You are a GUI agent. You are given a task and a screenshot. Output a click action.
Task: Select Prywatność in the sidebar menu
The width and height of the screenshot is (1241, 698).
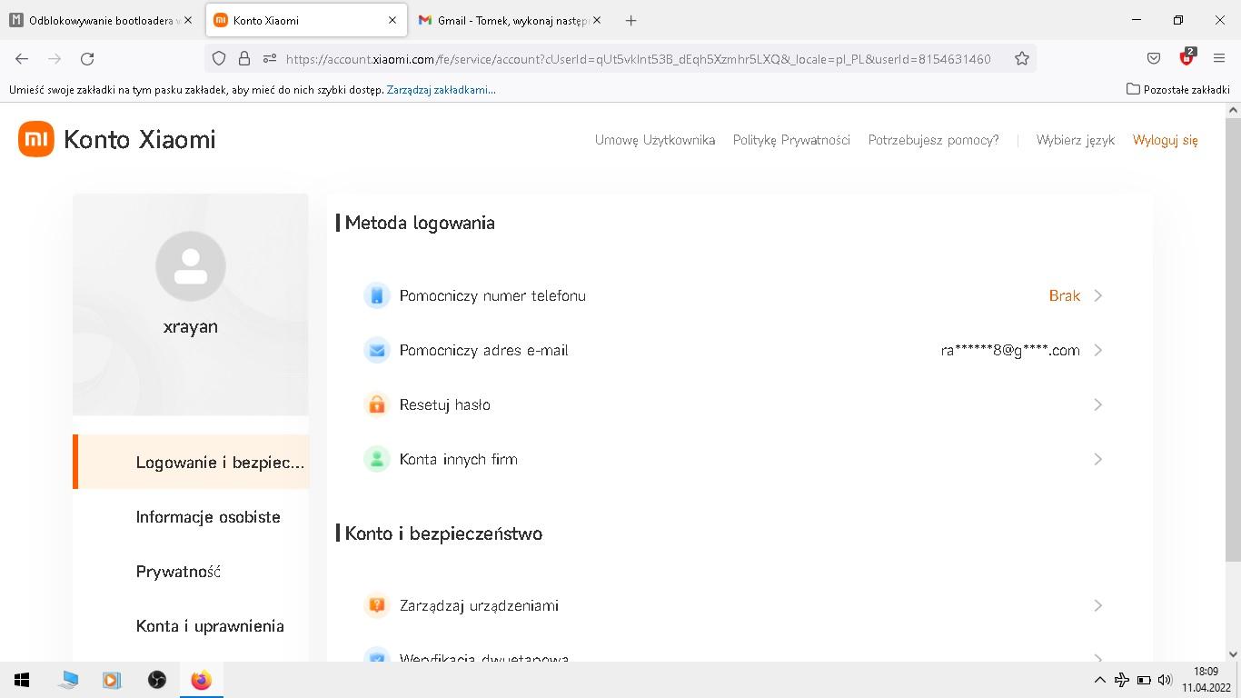(178, 572)
